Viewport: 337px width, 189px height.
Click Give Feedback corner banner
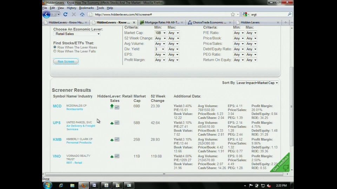coord(282,164)
